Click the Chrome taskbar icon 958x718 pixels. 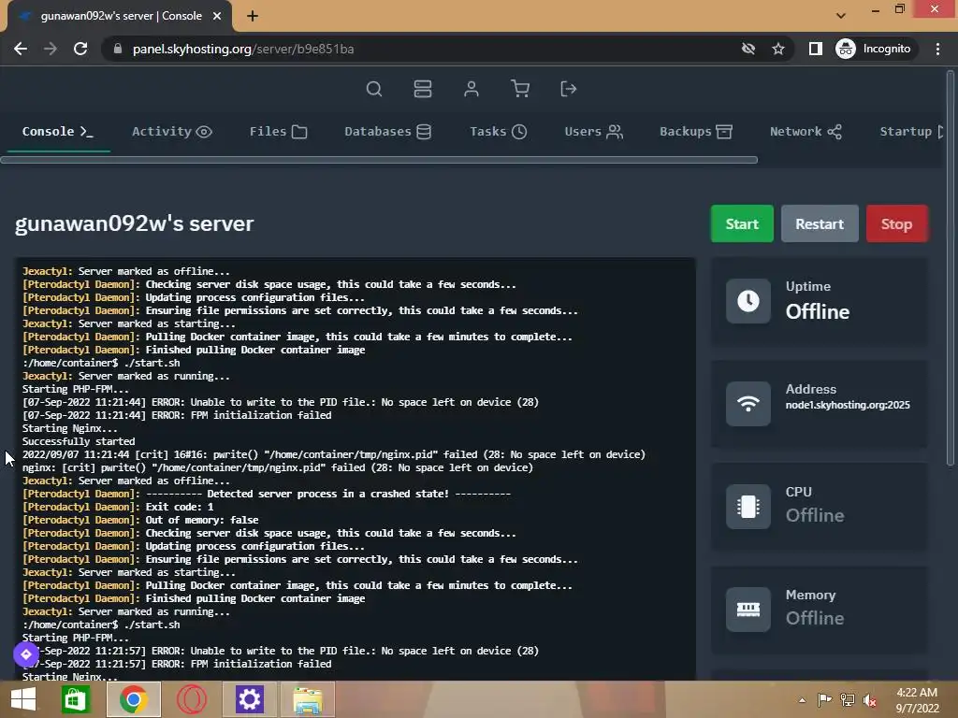(134, 699)
